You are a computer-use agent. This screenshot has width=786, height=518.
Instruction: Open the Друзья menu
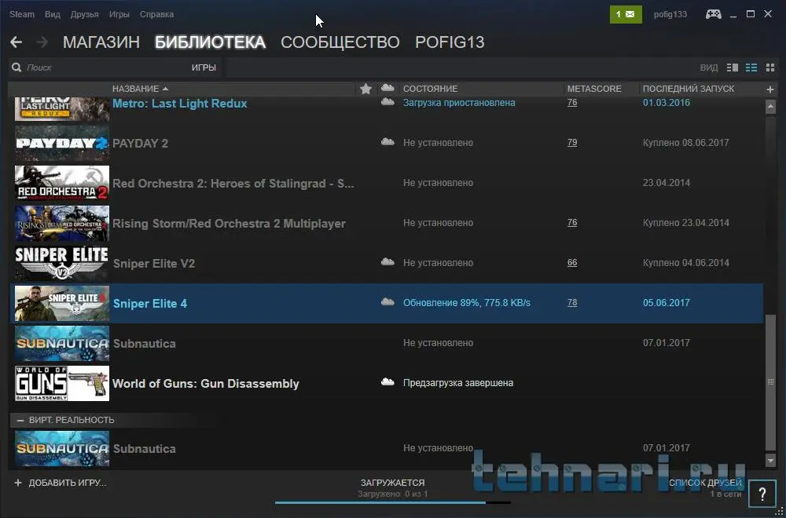coord(84,14)
